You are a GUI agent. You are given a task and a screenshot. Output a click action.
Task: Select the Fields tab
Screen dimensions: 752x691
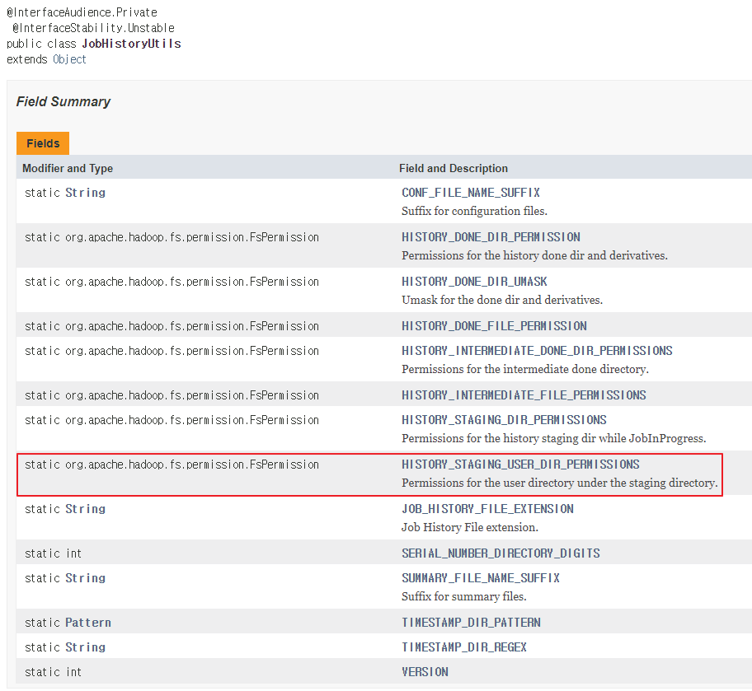point(43,143)
